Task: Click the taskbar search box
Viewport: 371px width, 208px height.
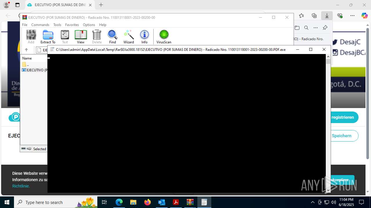Action: click(56, 202)
